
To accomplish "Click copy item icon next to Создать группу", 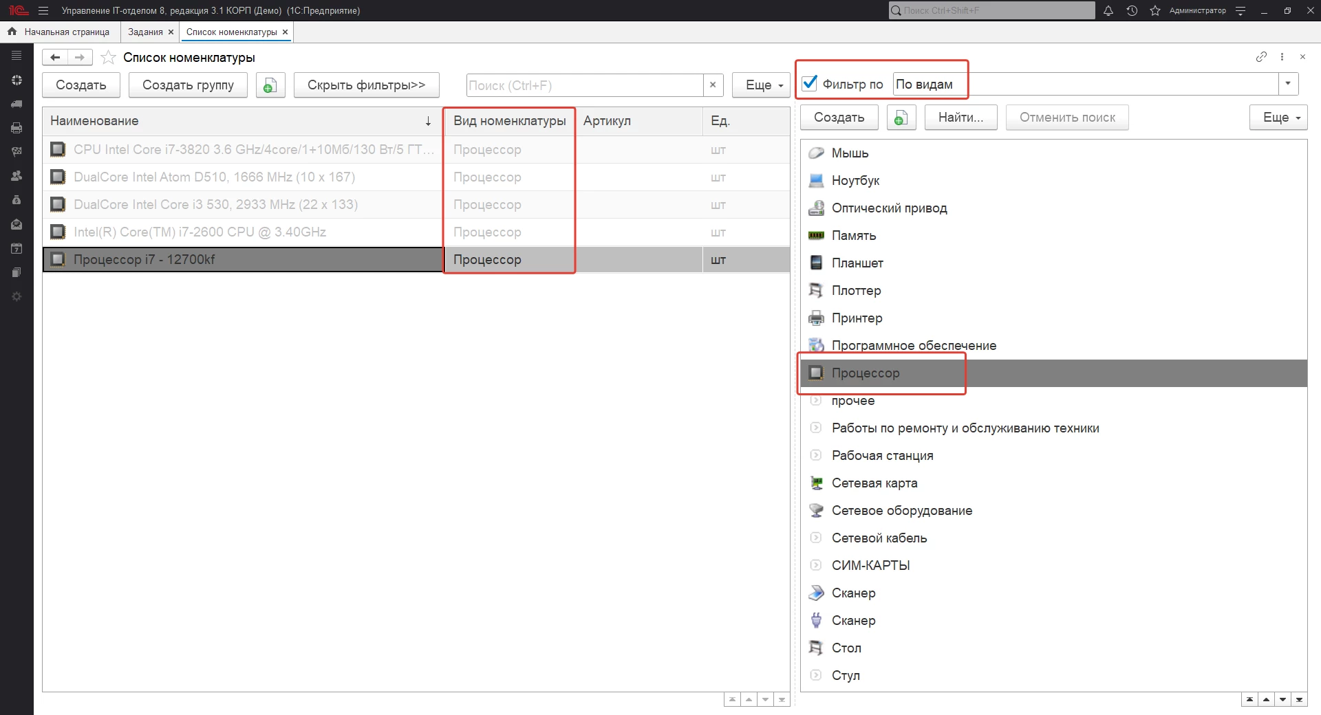I will (270, 85).
